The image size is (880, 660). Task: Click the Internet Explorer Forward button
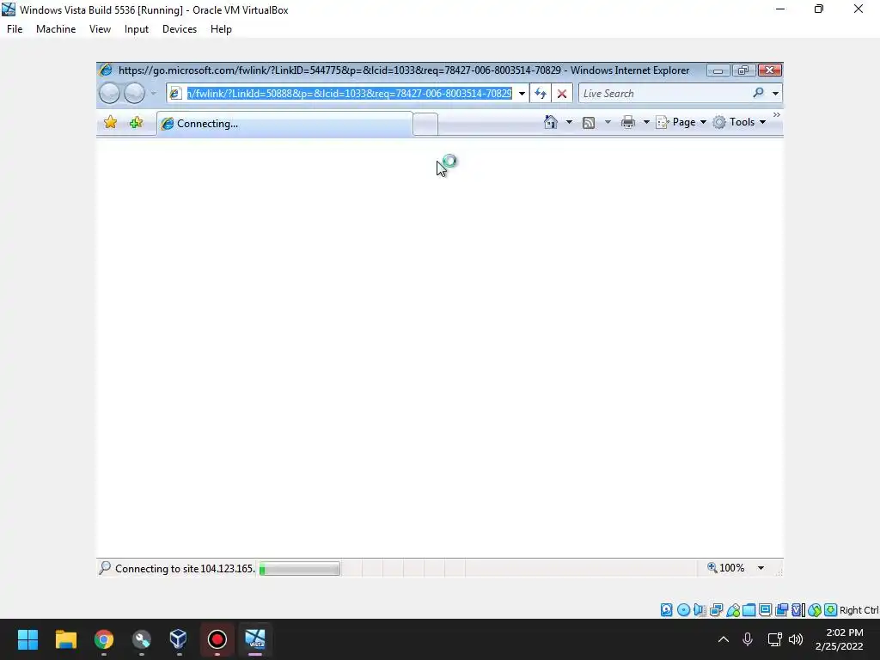pyautogui.click(x=135, y=93)
